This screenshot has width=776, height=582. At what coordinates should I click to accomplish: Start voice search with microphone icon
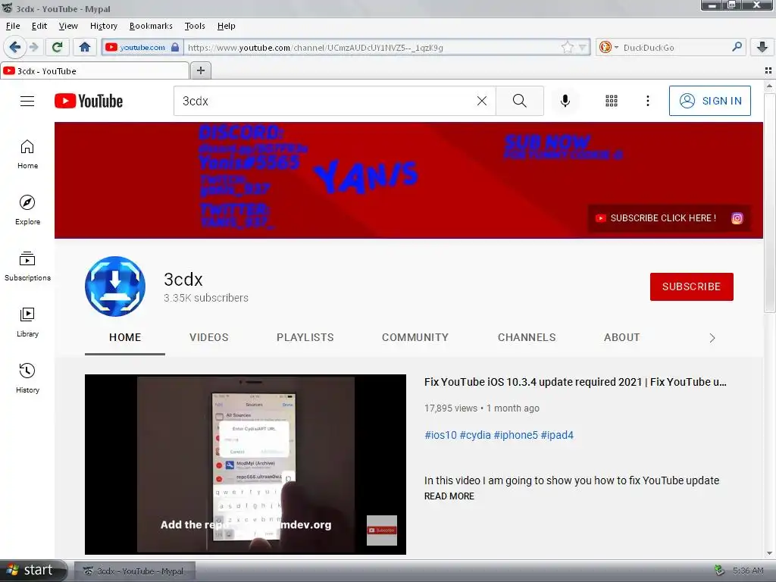[x=565, y=101]
